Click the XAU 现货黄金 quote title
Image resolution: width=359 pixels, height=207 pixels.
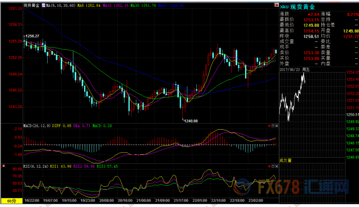coord(298,7)
